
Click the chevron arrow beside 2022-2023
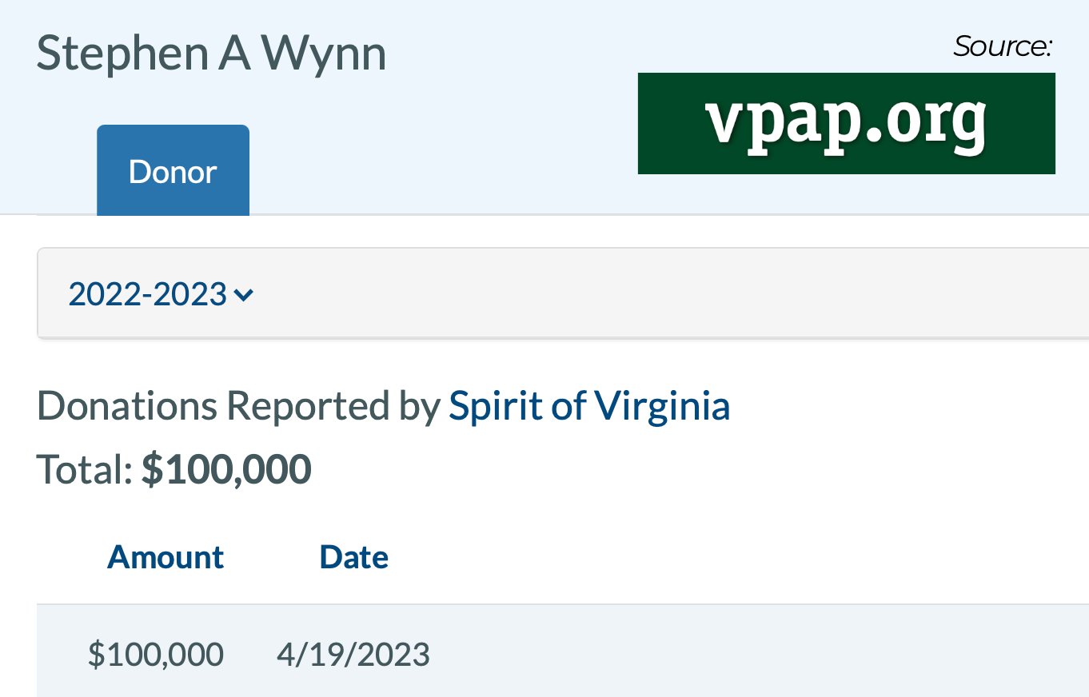pos(244,295)
